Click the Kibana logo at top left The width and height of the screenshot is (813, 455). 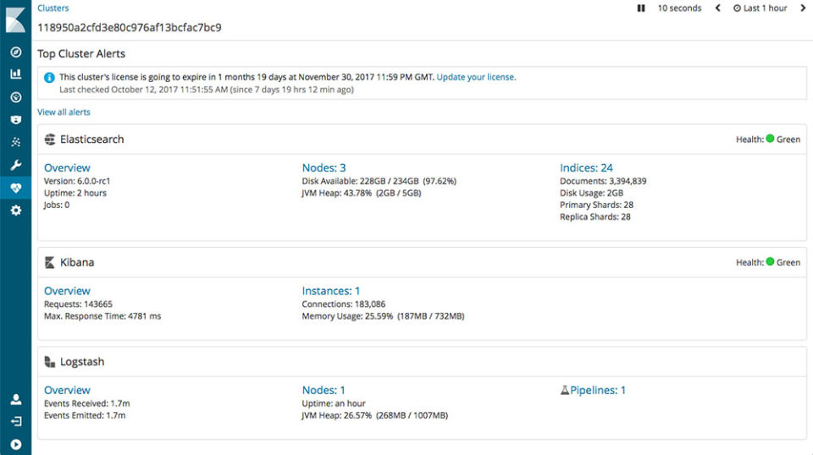coord(15,19)
